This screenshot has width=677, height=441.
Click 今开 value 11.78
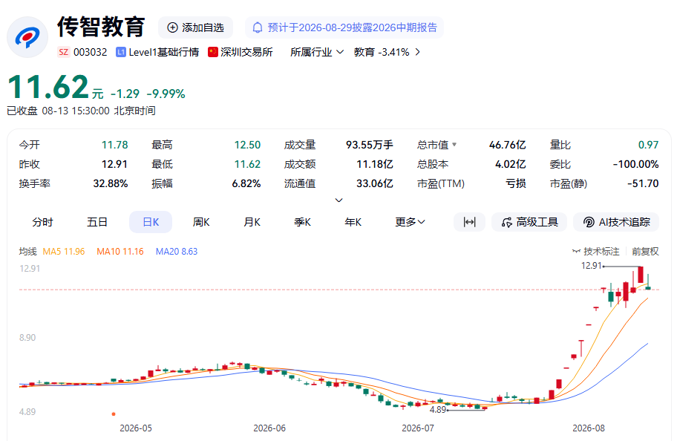(115, 145)
